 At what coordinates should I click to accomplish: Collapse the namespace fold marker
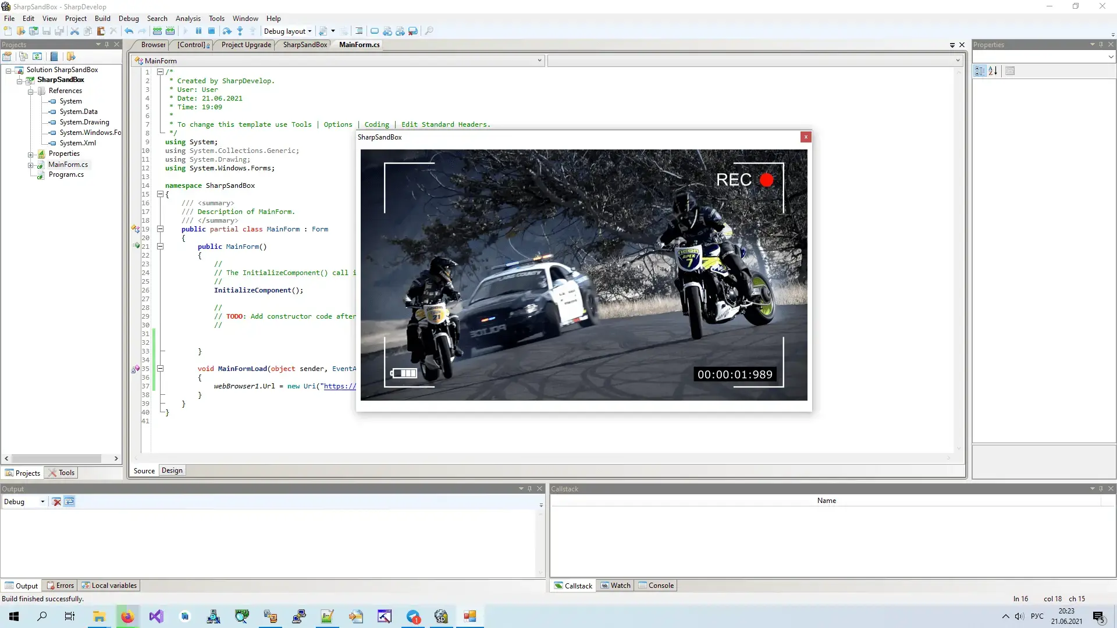click(x=160, y=194)
